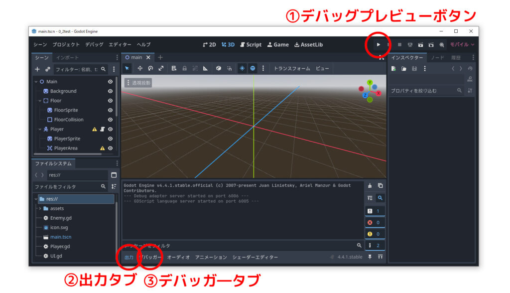This screenshot has width=510, height=293.
Task: Hide the Background node via eye icon
Action: click(110, 91)
